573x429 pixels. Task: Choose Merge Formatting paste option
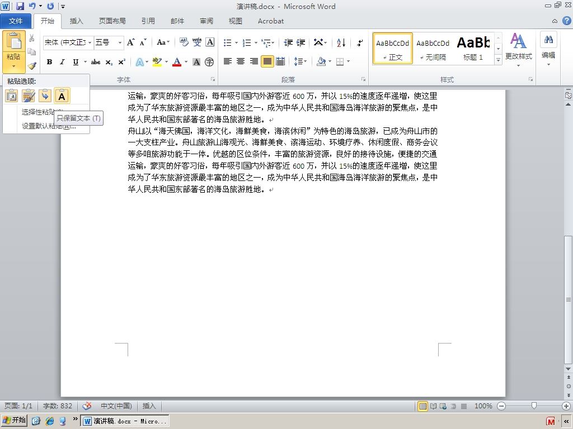[29, 96]
